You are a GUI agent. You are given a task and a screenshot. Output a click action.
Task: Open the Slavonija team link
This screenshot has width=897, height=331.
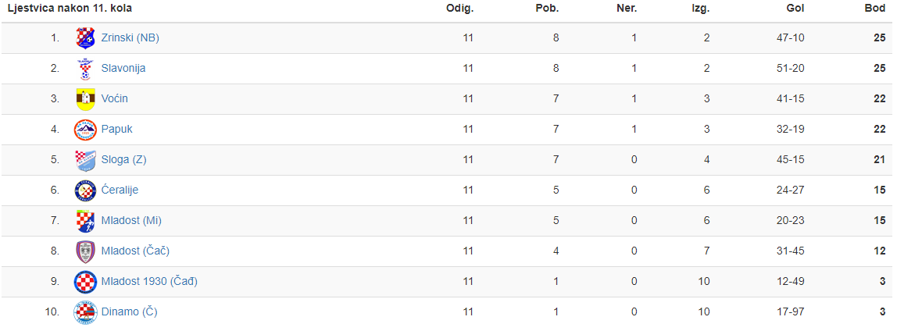[123, 68]
